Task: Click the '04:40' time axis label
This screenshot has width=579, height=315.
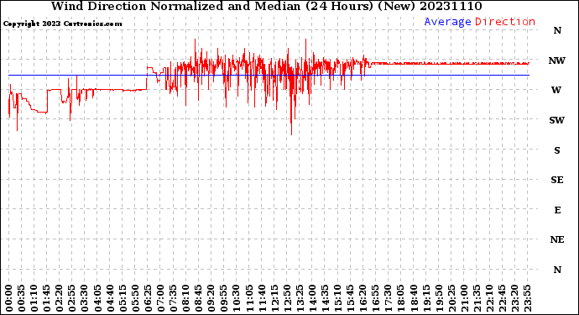Action: tap(110, 298)
